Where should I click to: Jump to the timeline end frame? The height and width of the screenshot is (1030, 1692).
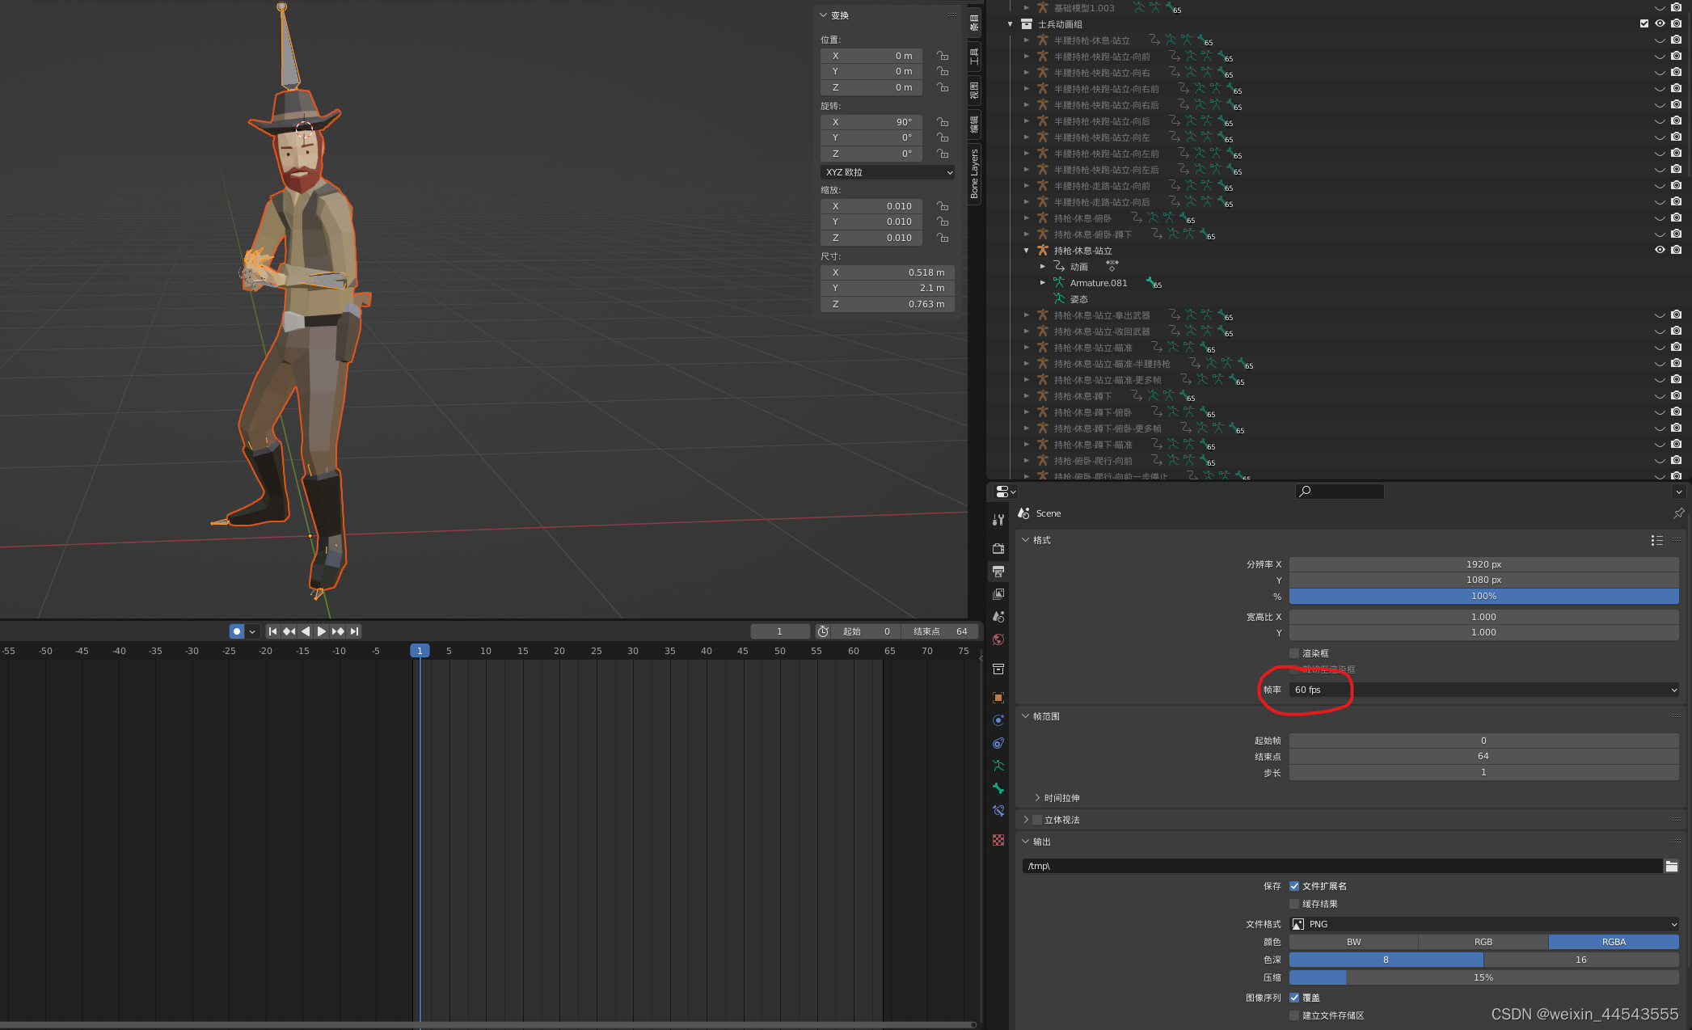point(355,631)
